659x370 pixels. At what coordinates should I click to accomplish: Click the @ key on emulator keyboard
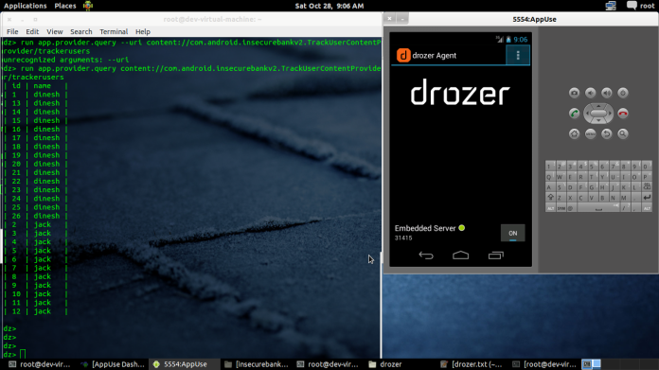point(571,208)
